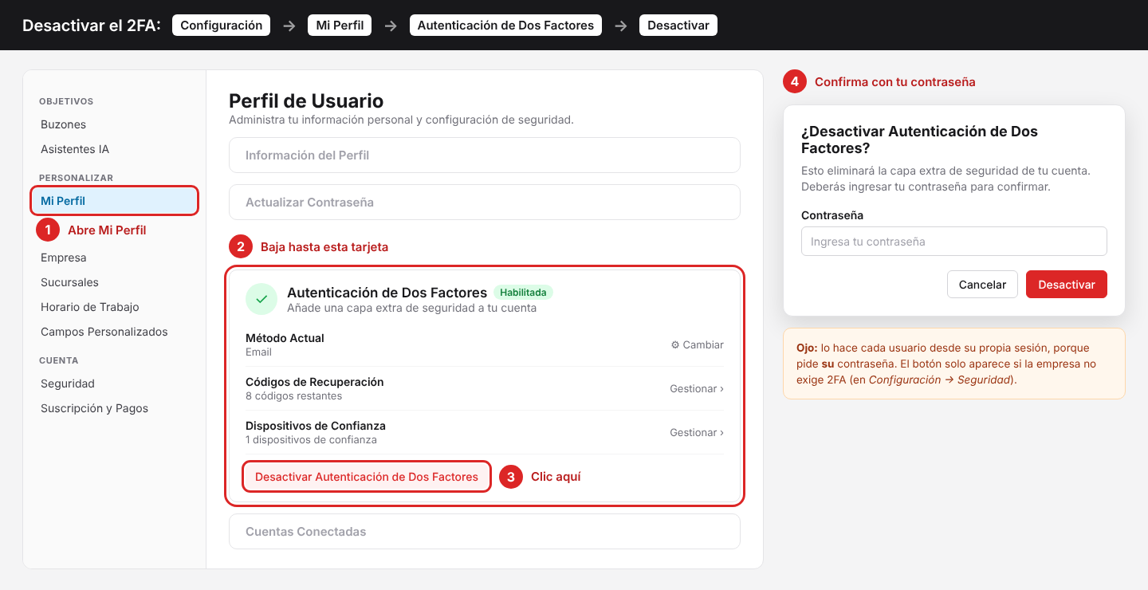Select Mi Perfil in the sidebar
The width and height of the screenshot is (1148, 590).
[115, 201]
